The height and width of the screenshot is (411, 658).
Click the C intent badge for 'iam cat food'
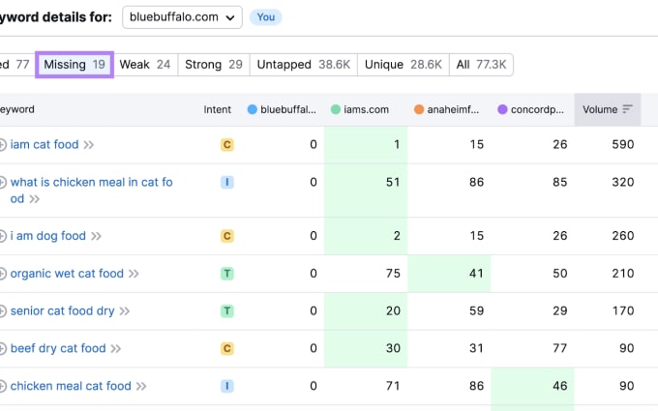coord(227,145)
